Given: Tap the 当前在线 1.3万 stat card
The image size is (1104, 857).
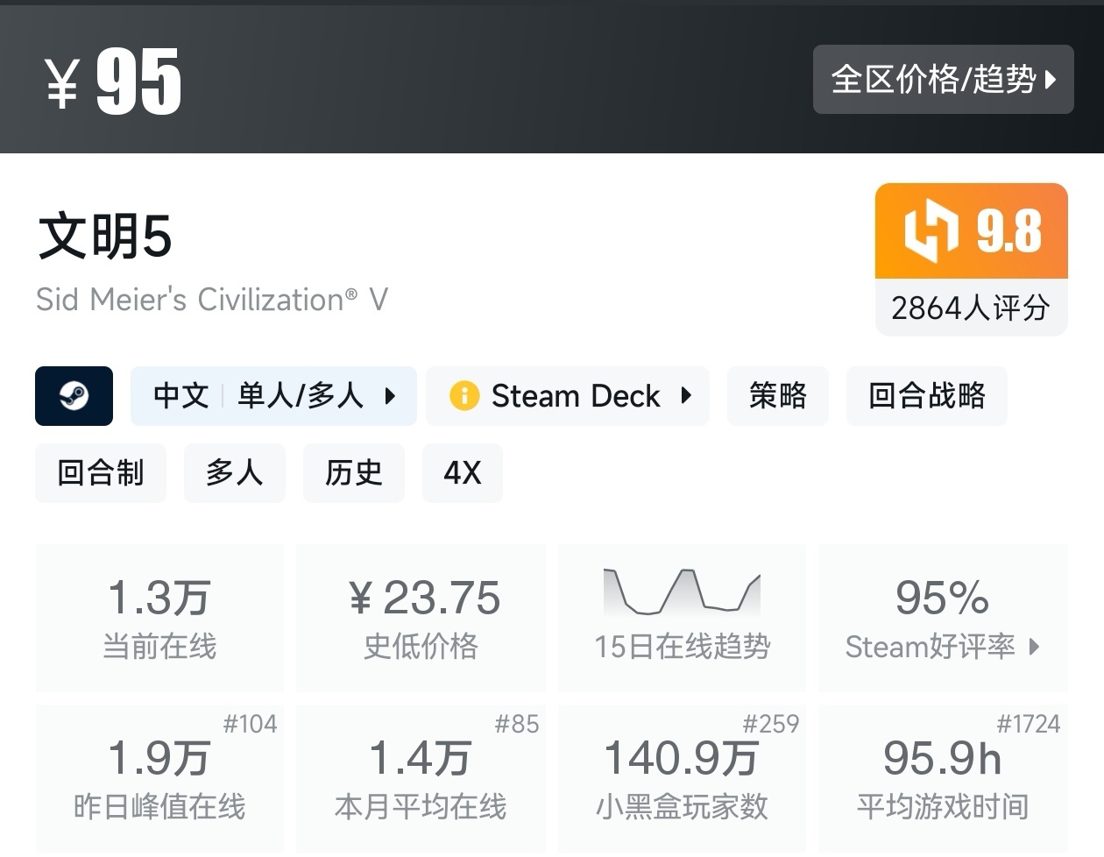Looking at the screenshot, I should tap(159, 618).
